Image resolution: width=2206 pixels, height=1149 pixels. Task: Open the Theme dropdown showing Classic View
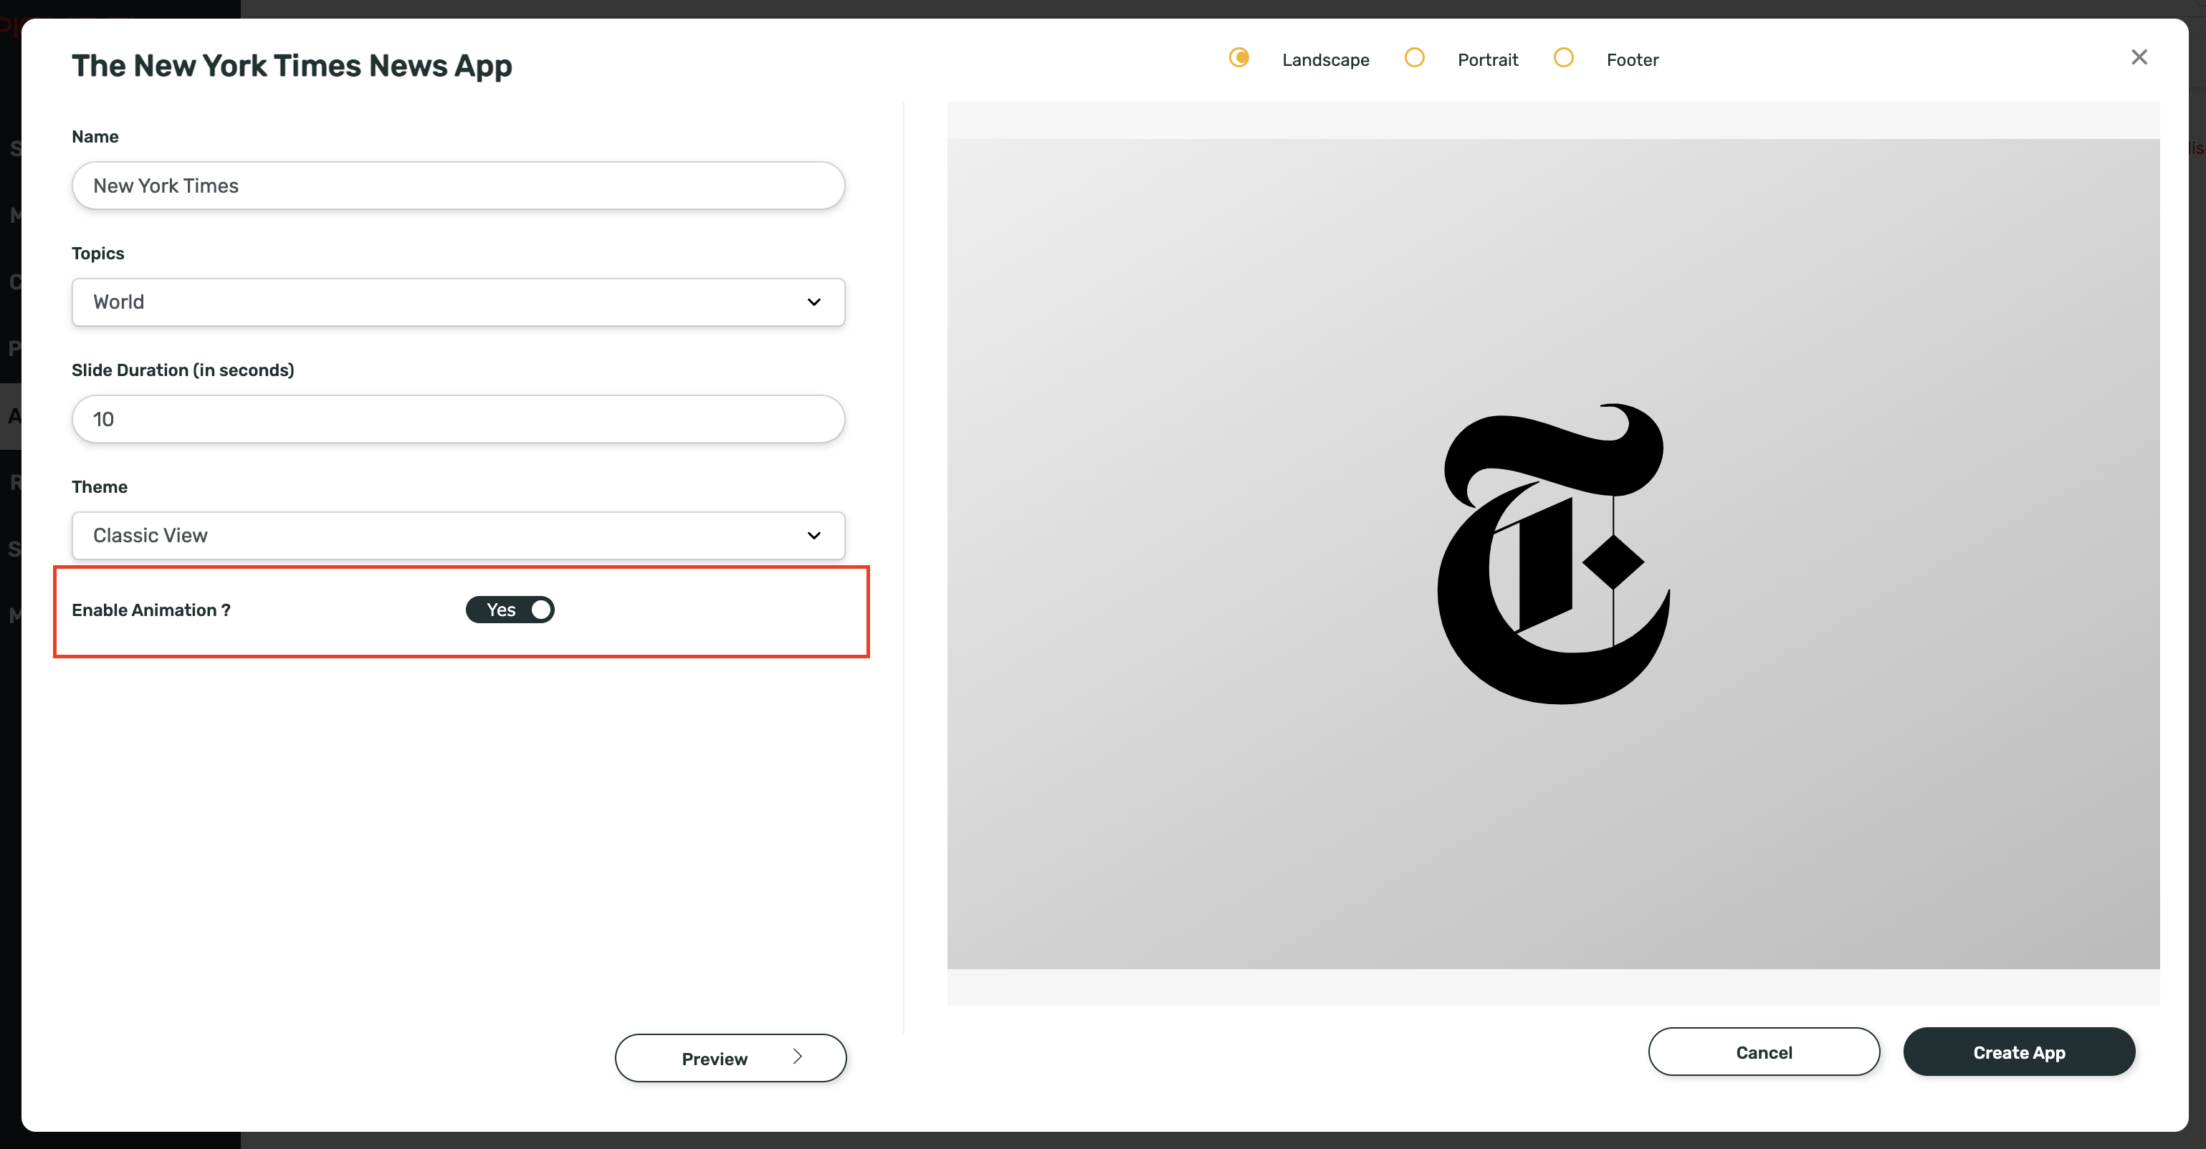[x=458, y=536]
